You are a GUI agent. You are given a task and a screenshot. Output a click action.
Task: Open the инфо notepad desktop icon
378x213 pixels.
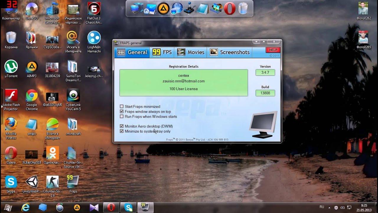[32, 127]
